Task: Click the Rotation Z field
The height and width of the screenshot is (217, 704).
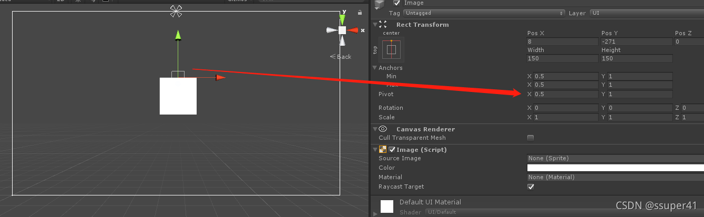Action: click(693, 108)
